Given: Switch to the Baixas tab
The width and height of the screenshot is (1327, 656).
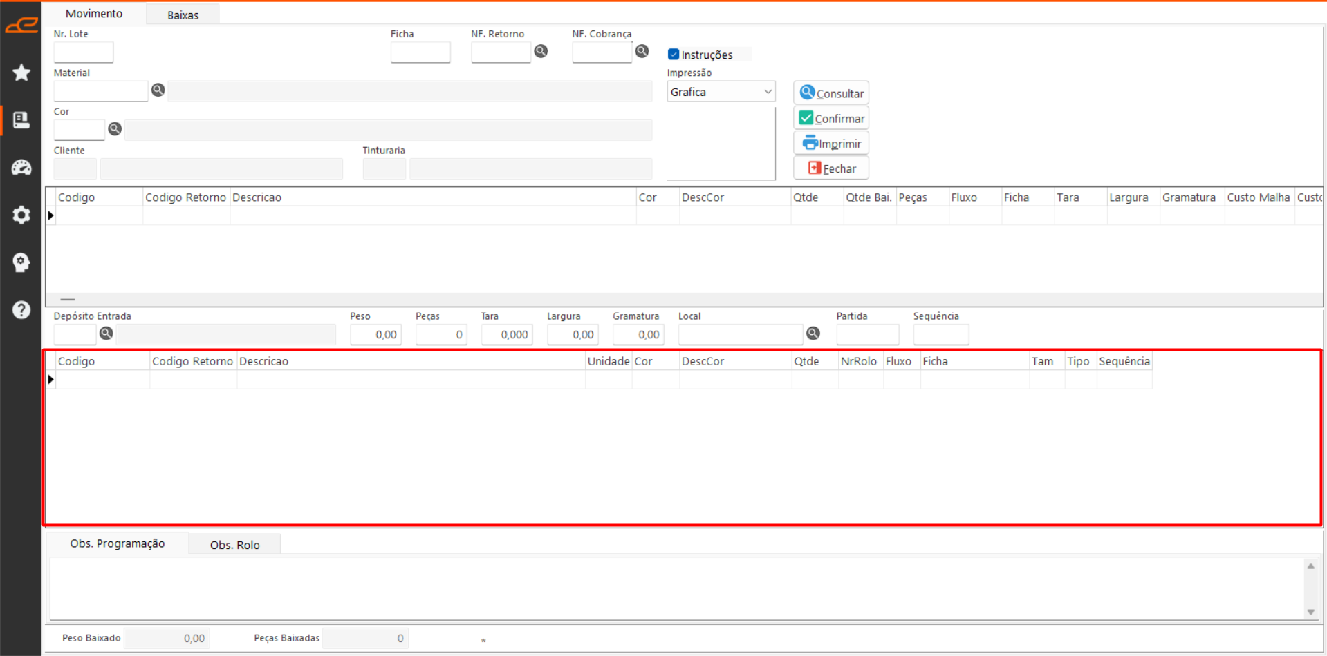Looking at the screenshot, I should pyautogui.click(x=183, y=15).
